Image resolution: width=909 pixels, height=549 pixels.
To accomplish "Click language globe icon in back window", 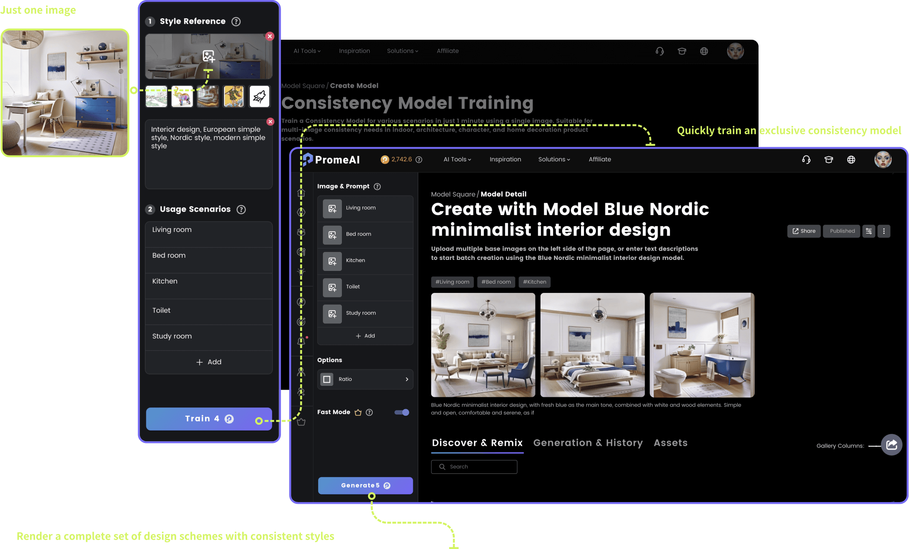I will click(x=704, y=51).
